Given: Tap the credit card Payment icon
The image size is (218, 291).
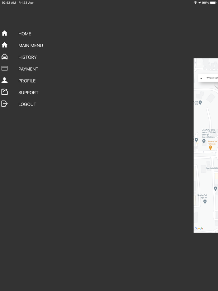Looking at the screenshot, I should [x=4, y=69].
